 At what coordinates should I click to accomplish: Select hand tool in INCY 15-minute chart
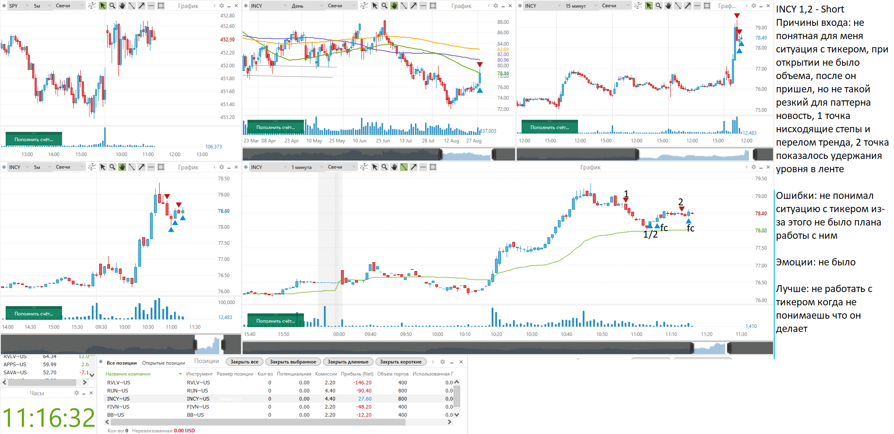(x=668, y=6)
